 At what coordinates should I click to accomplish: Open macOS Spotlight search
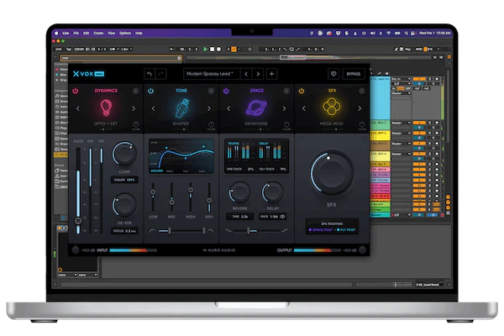pyautogui.click(x=406, y=33)
